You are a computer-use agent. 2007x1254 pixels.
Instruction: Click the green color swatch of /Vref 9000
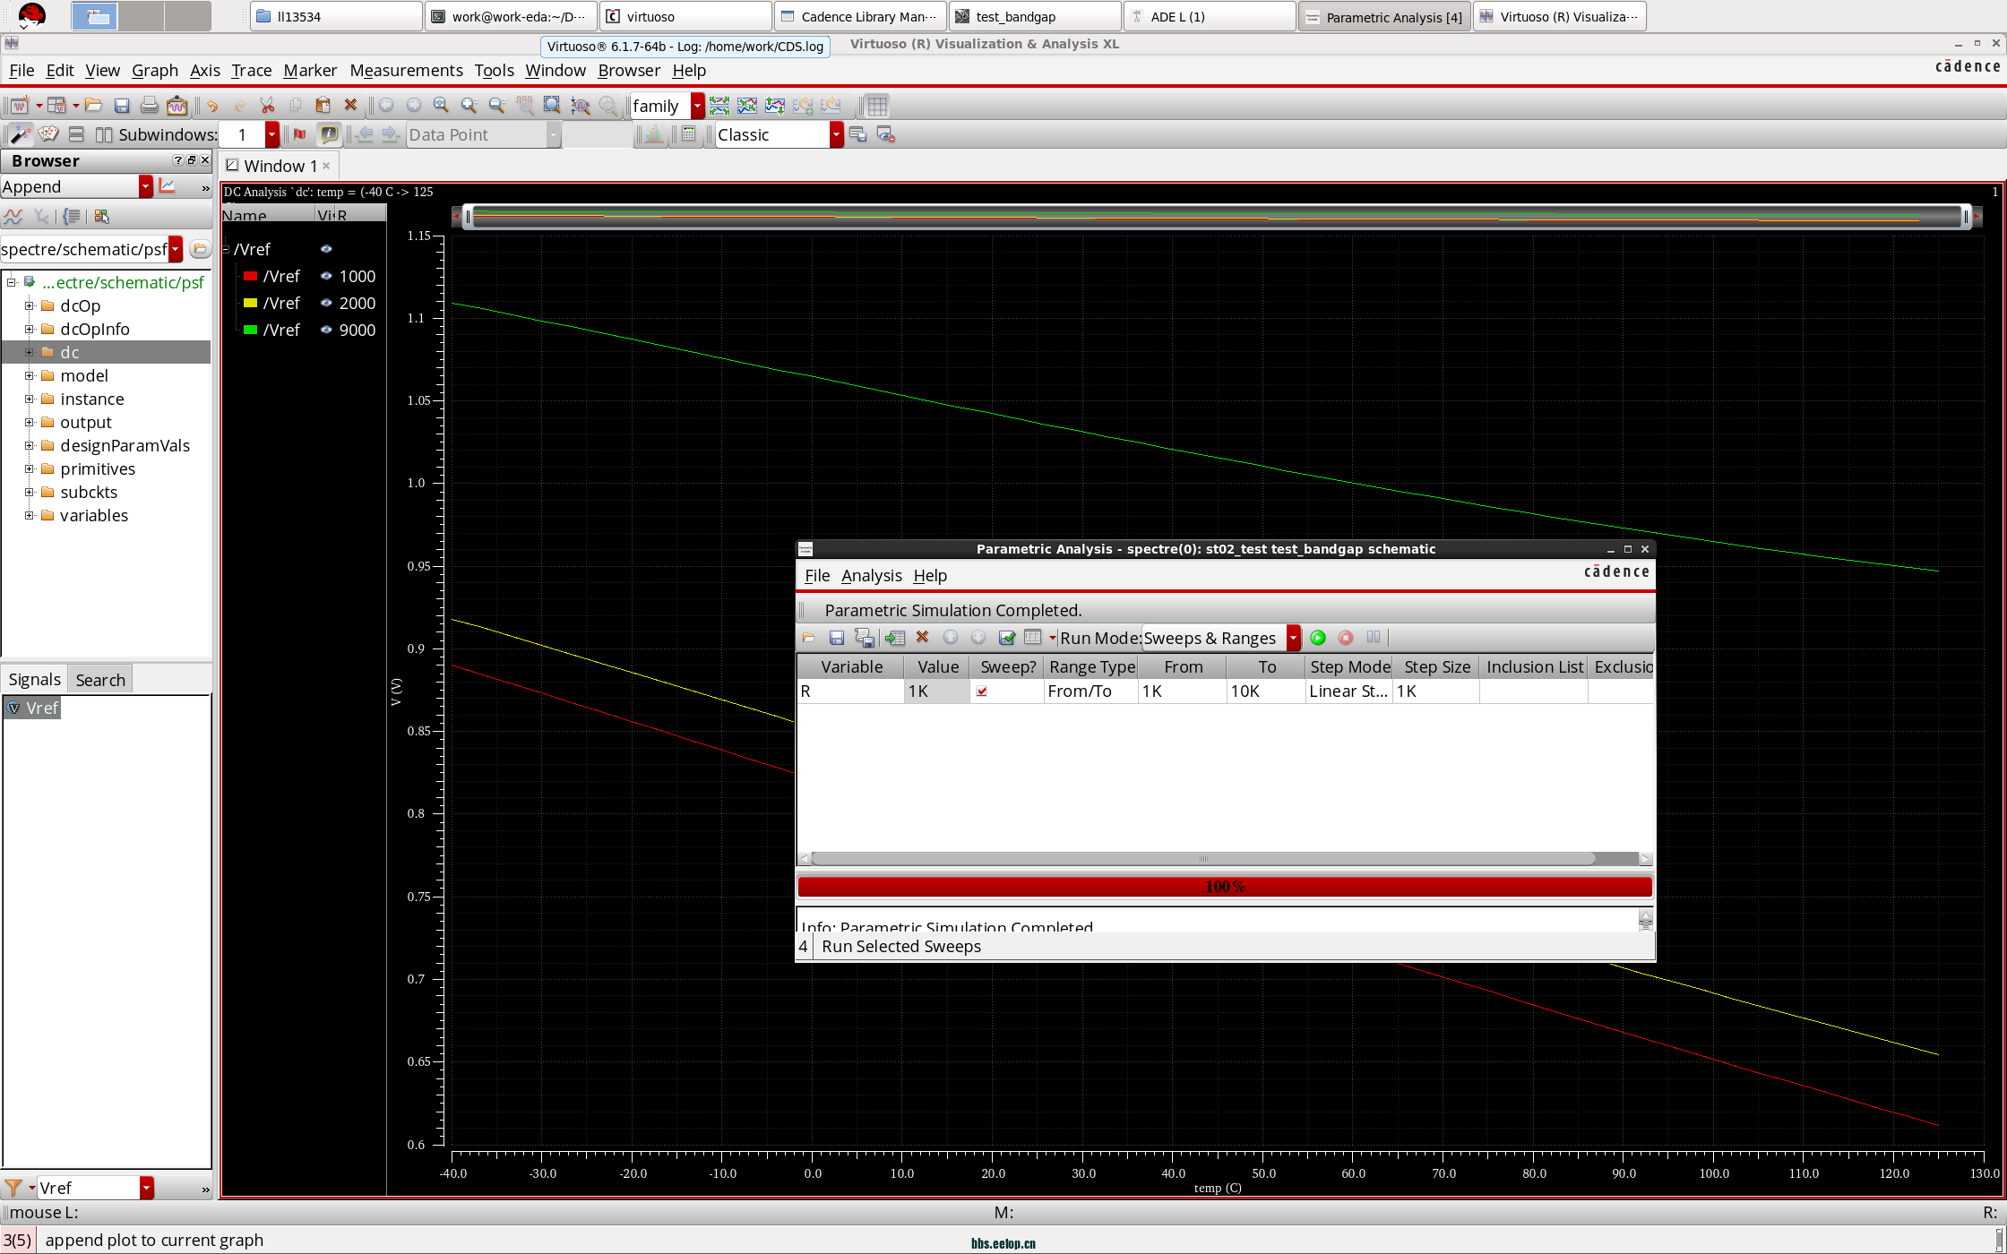click(251, 330)
